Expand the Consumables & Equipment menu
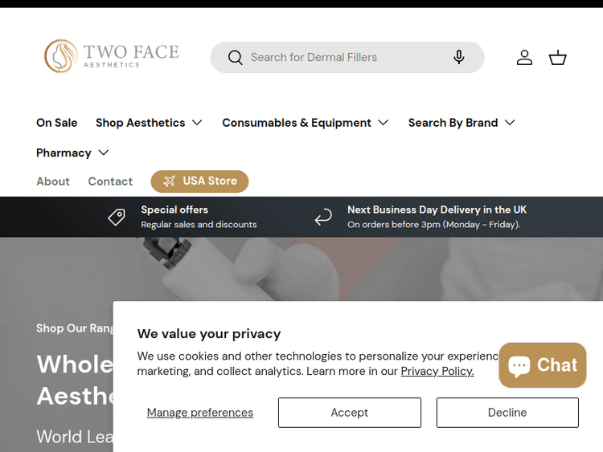Image resolution: width=603 pixels, height=452 pixels. pyautogui.click(x=306, y=123)
